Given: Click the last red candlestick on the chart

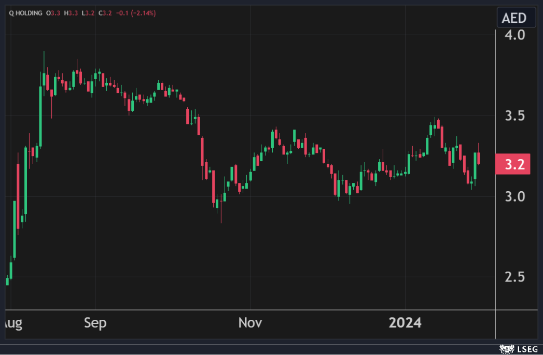Looking at the screenshot, I should (x=478, y=158).
